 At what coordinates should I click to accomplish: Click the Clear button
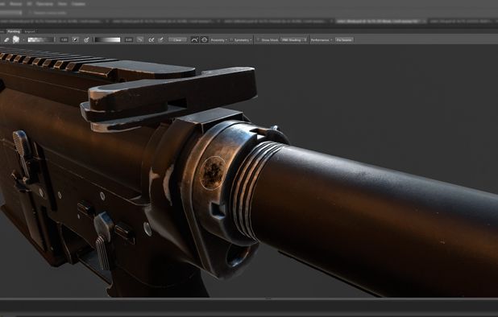point(177,40)
